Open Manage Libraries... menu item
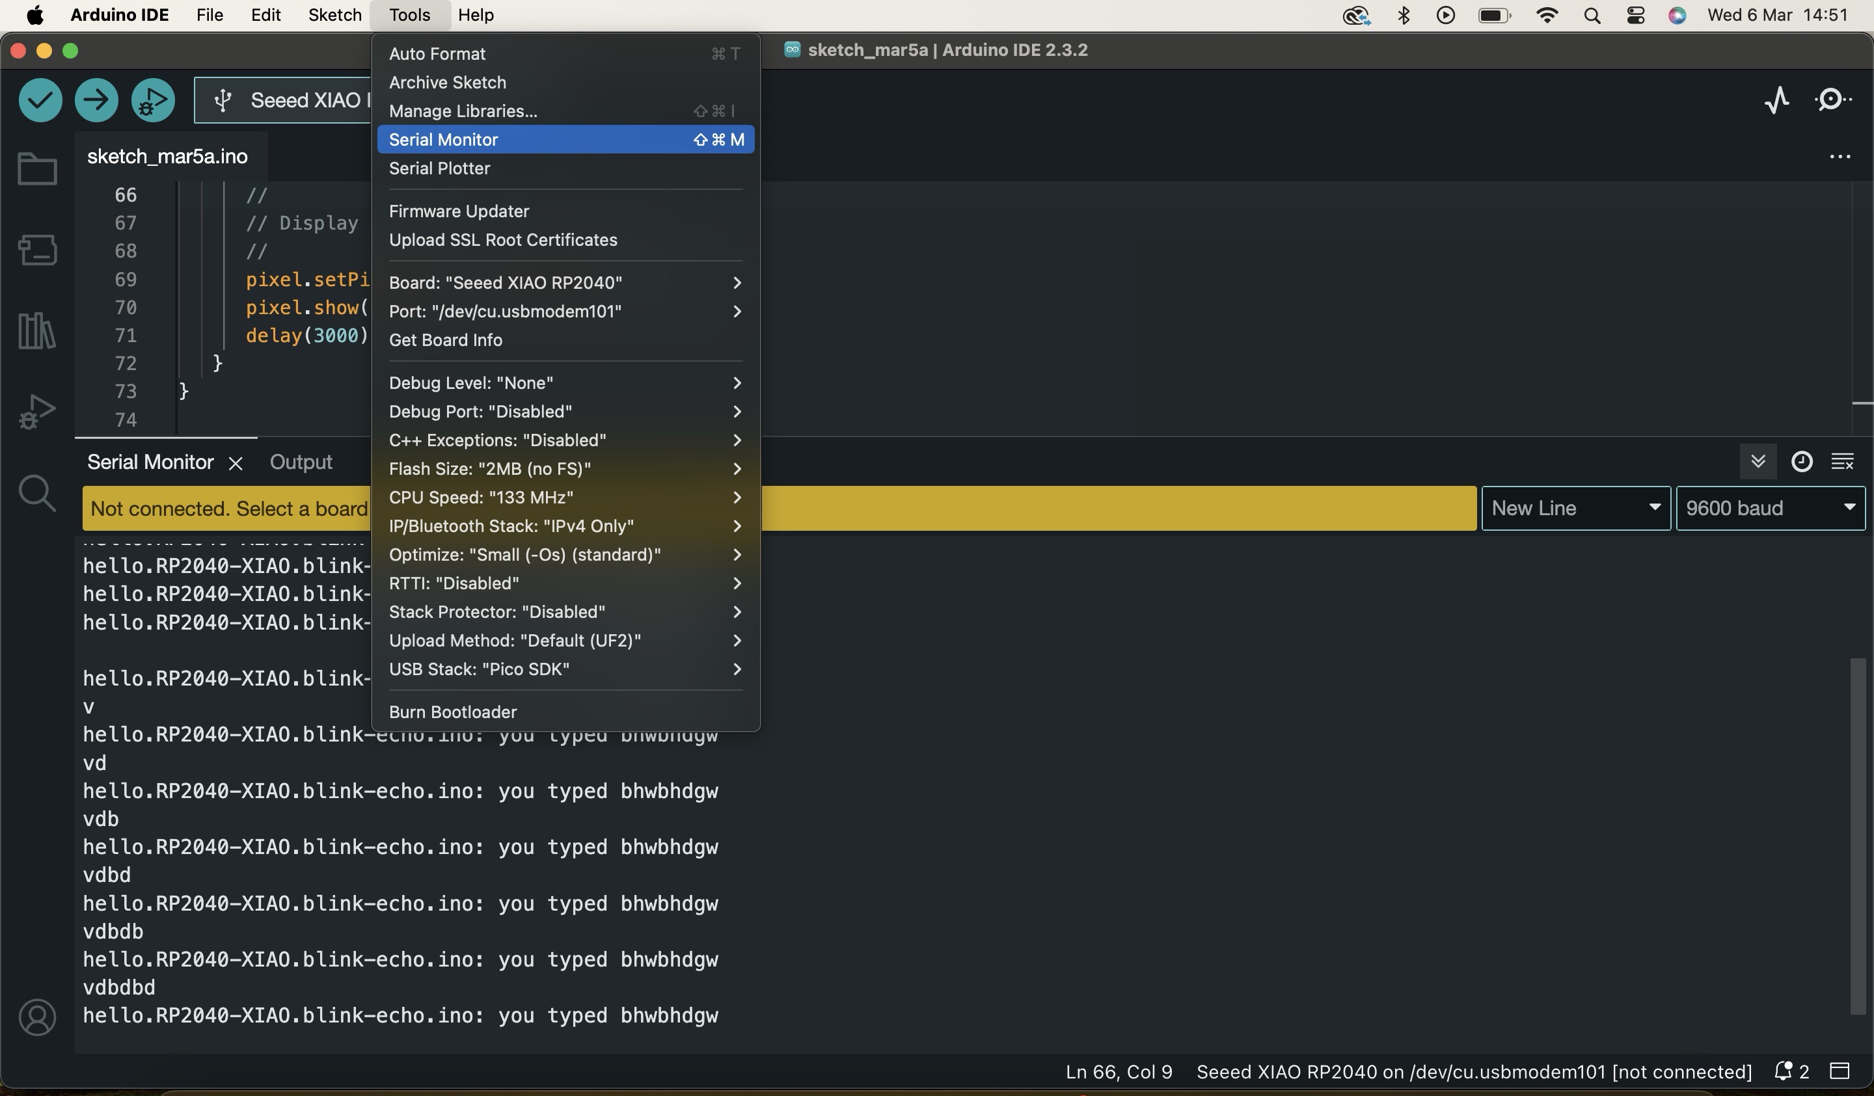The width and height of the screenshot is (1874, 1096). [x=565, y=111]
